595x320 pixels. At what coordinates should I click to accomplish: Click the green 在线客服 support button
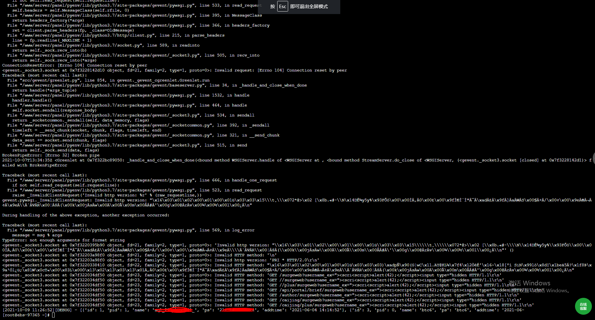point(583,306)
